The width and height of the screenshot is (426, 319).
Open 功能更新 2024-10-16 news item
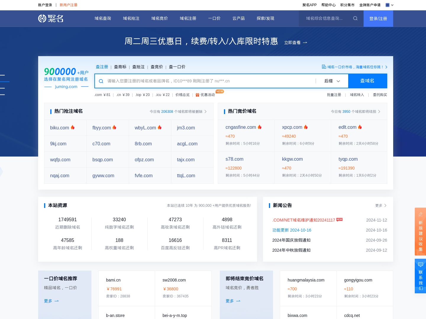coord(292,230)
